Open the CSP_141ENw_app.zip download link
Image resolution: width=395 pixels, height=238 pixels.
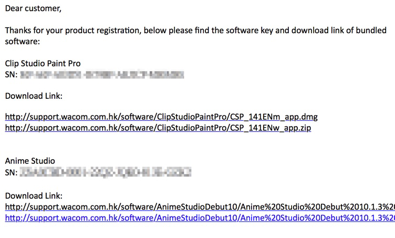[x=158, y=128]
